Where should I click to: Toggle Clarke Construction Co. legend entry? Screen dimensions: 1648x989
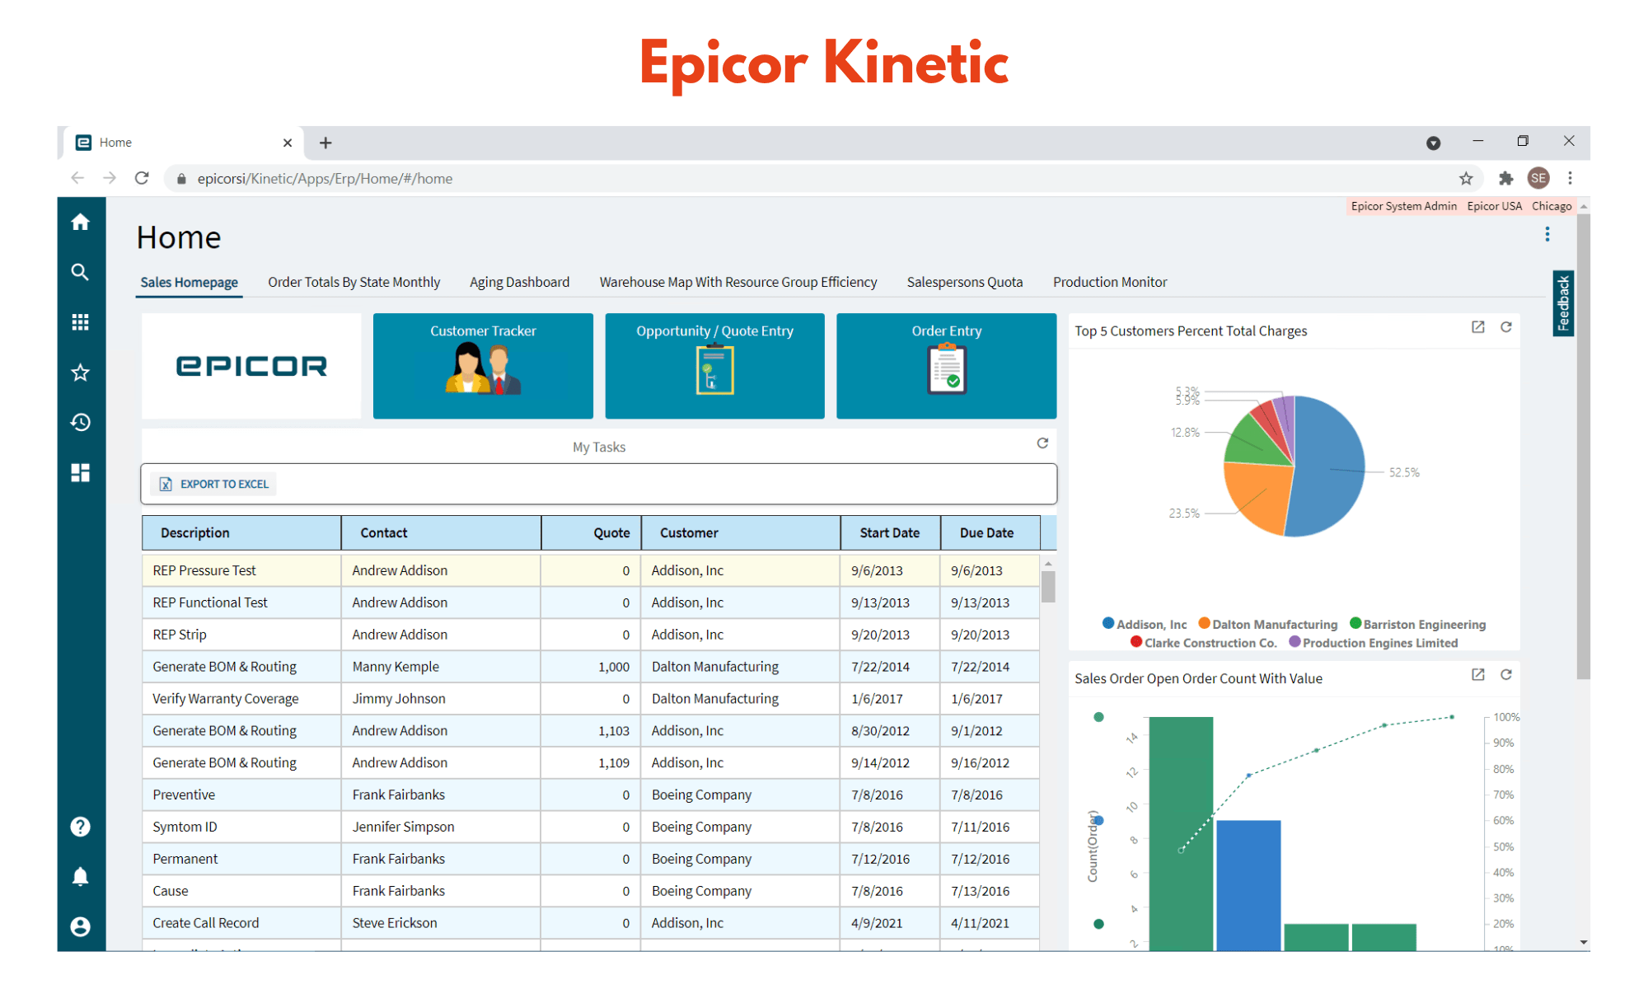pos(1203,642)
